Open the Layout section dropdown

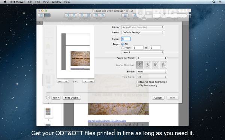(142, 52)
